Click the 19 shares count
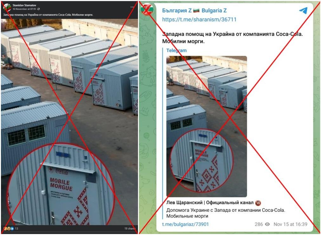Viewport: 321px width, 235px height. pyautogui.click(x=130, y=228)
